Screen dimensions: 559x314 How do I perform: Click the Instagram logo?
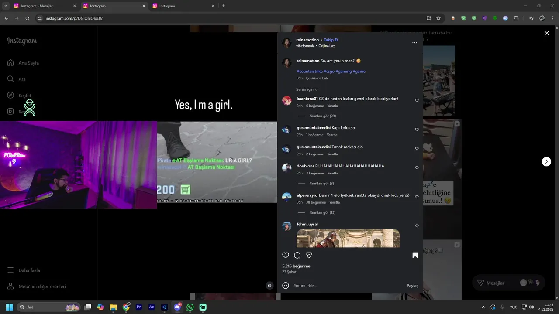click(22, 41)
